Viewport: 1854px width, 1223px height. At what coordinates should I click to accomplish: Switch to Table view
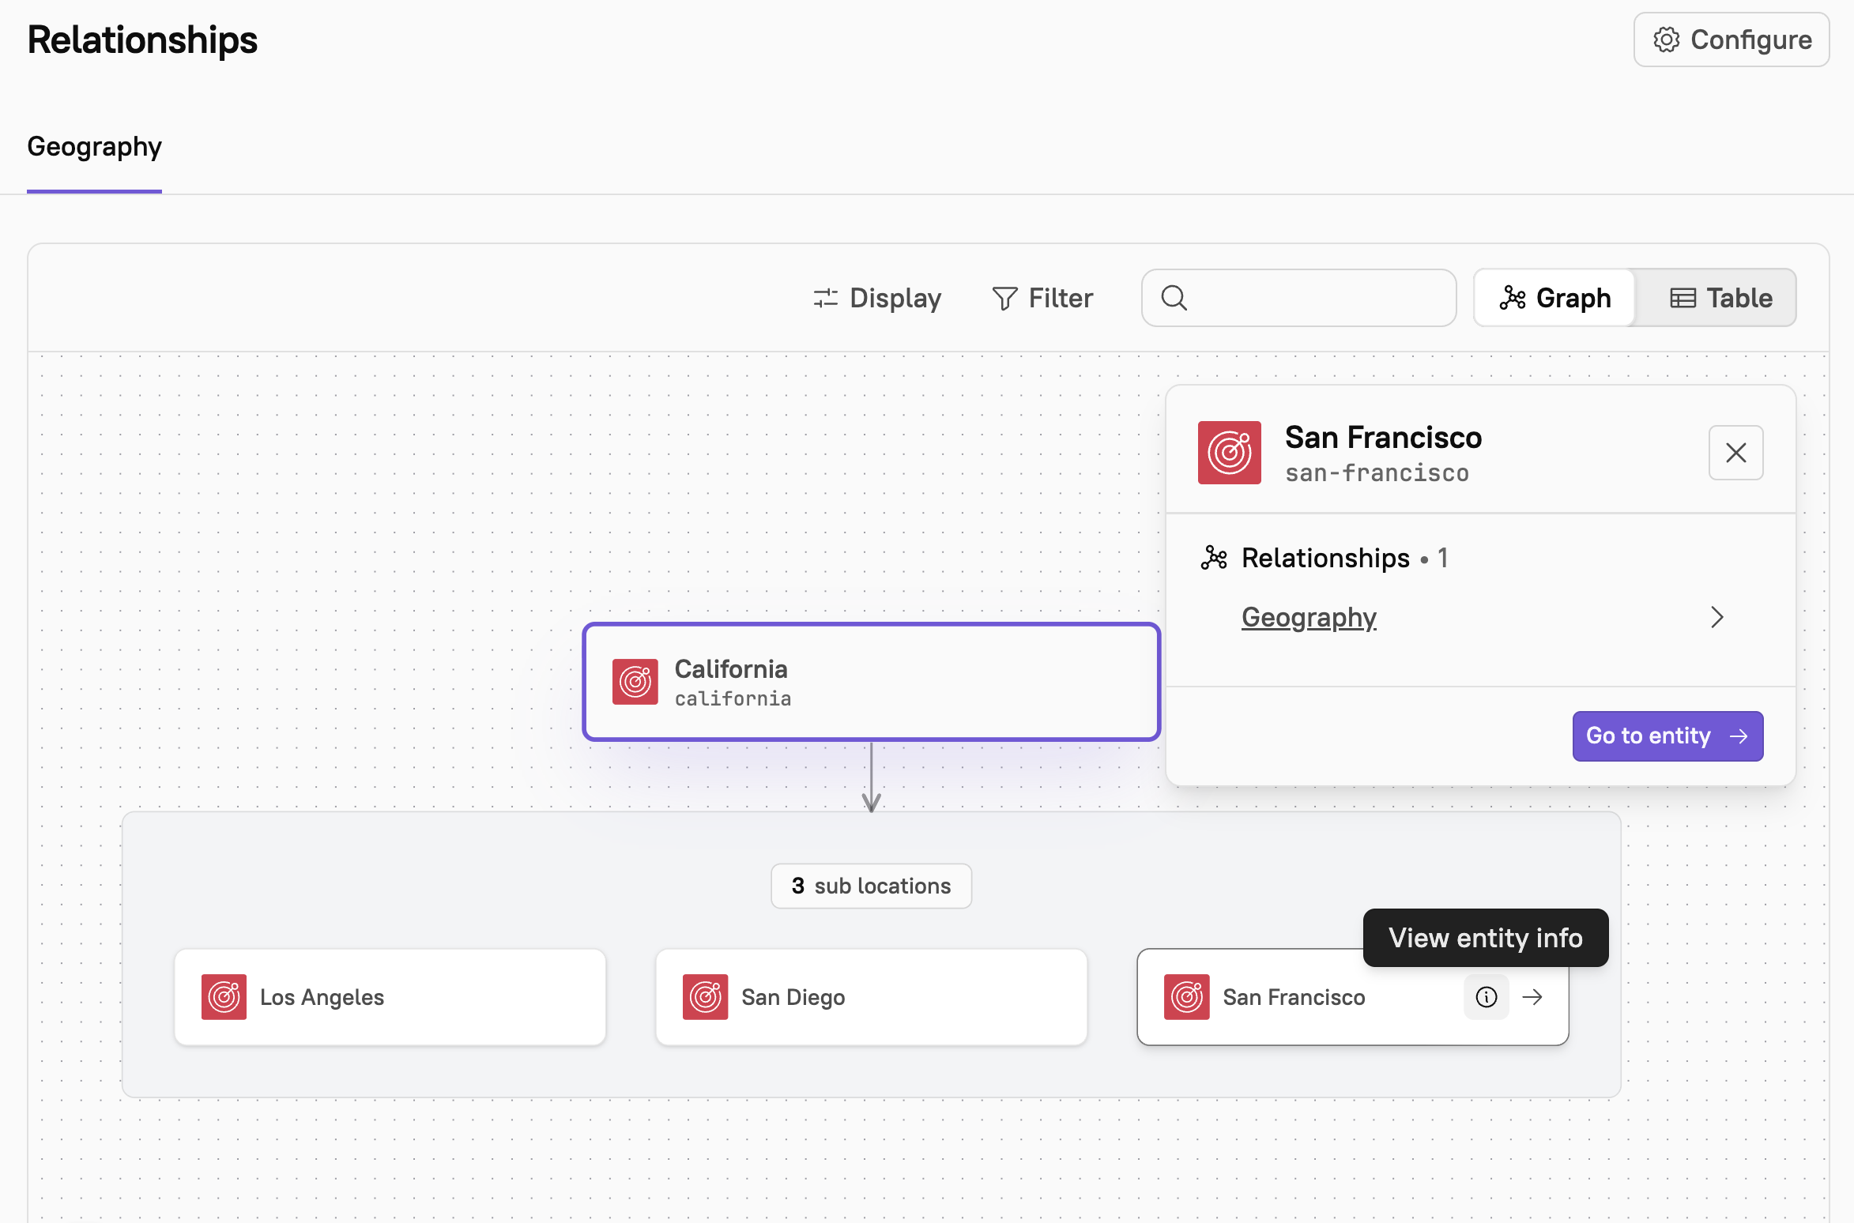click(x=1720, y=298)
